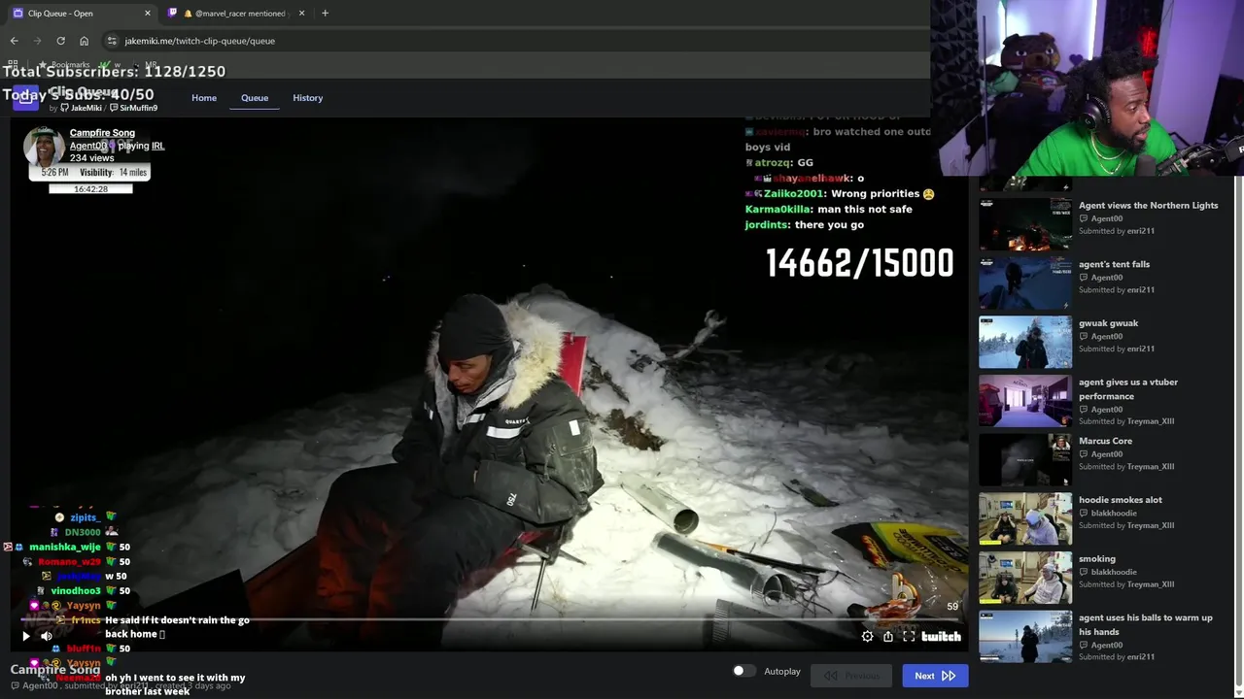Click Submitted by Treyman_XIII under Marcus Core
Screen dimensions: 1244x699
1126,466
